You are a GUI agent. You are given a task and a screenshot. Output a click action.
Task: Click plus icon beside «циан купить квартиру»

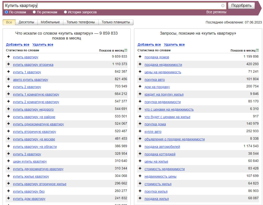coord(8,161)
